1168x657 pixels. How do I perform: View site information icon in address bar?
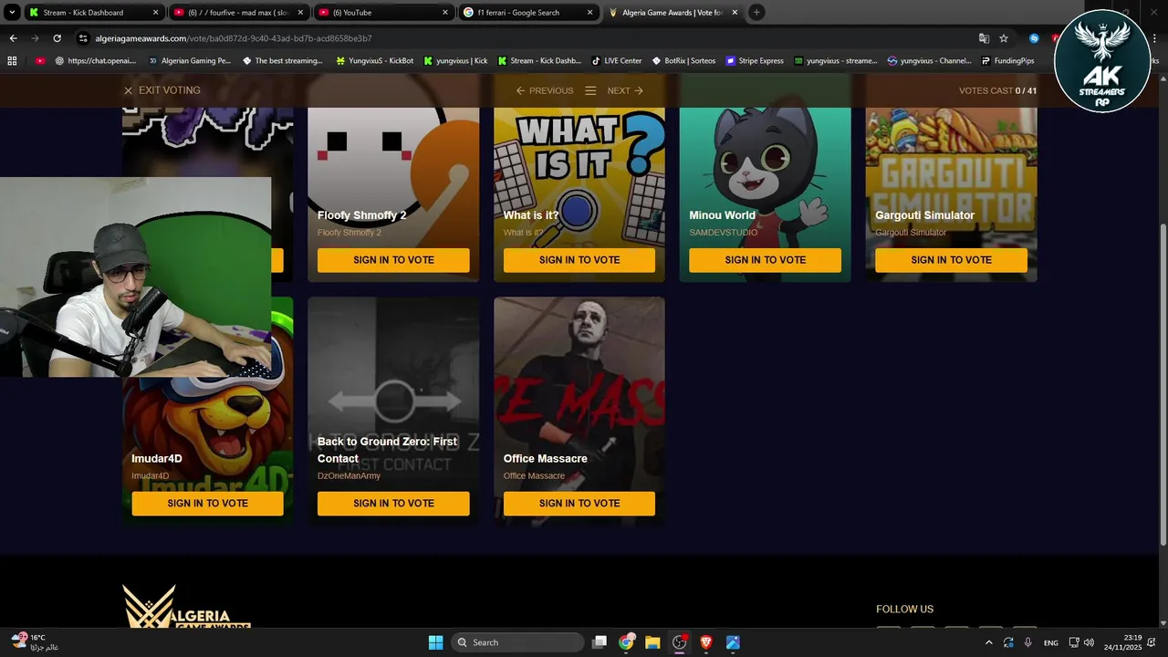[x=83, y=38]
